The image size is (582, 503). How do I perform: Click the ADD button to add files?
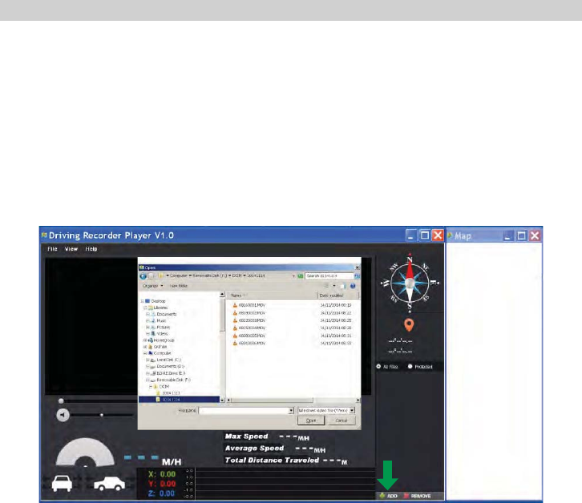[388, 496]
